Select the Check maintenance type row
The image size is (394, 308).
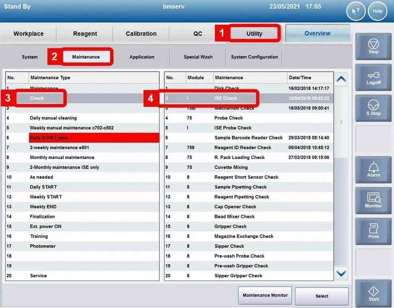click(x=83, y=98)
